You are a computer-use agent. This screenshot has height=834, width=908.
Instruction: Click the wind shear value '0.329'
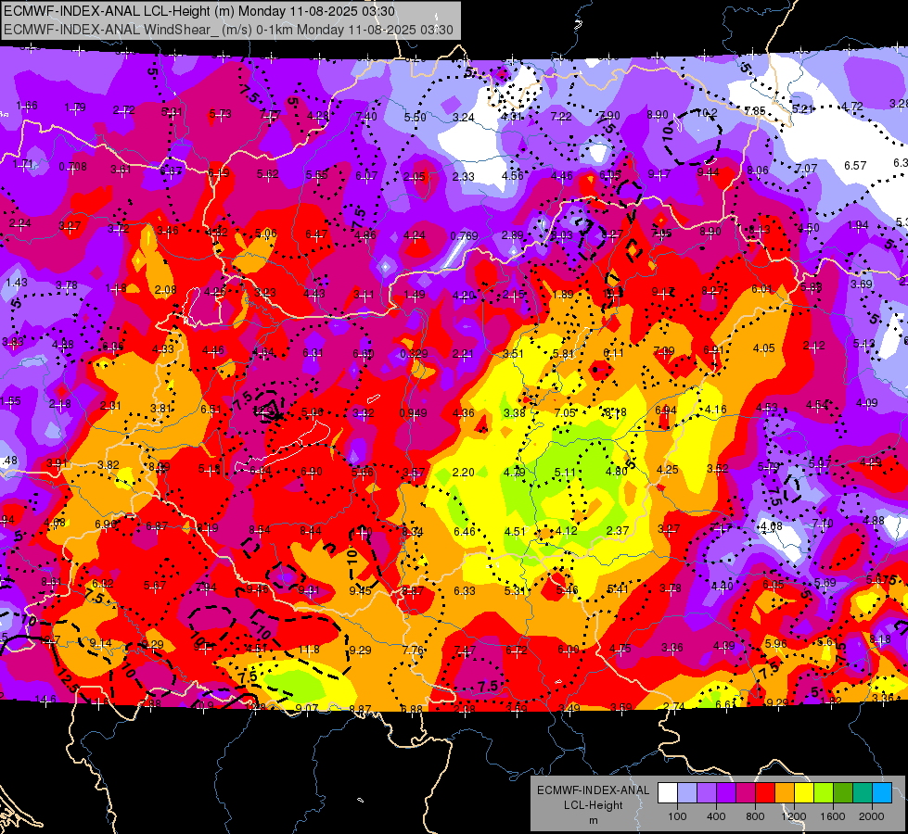pos(414,354)
